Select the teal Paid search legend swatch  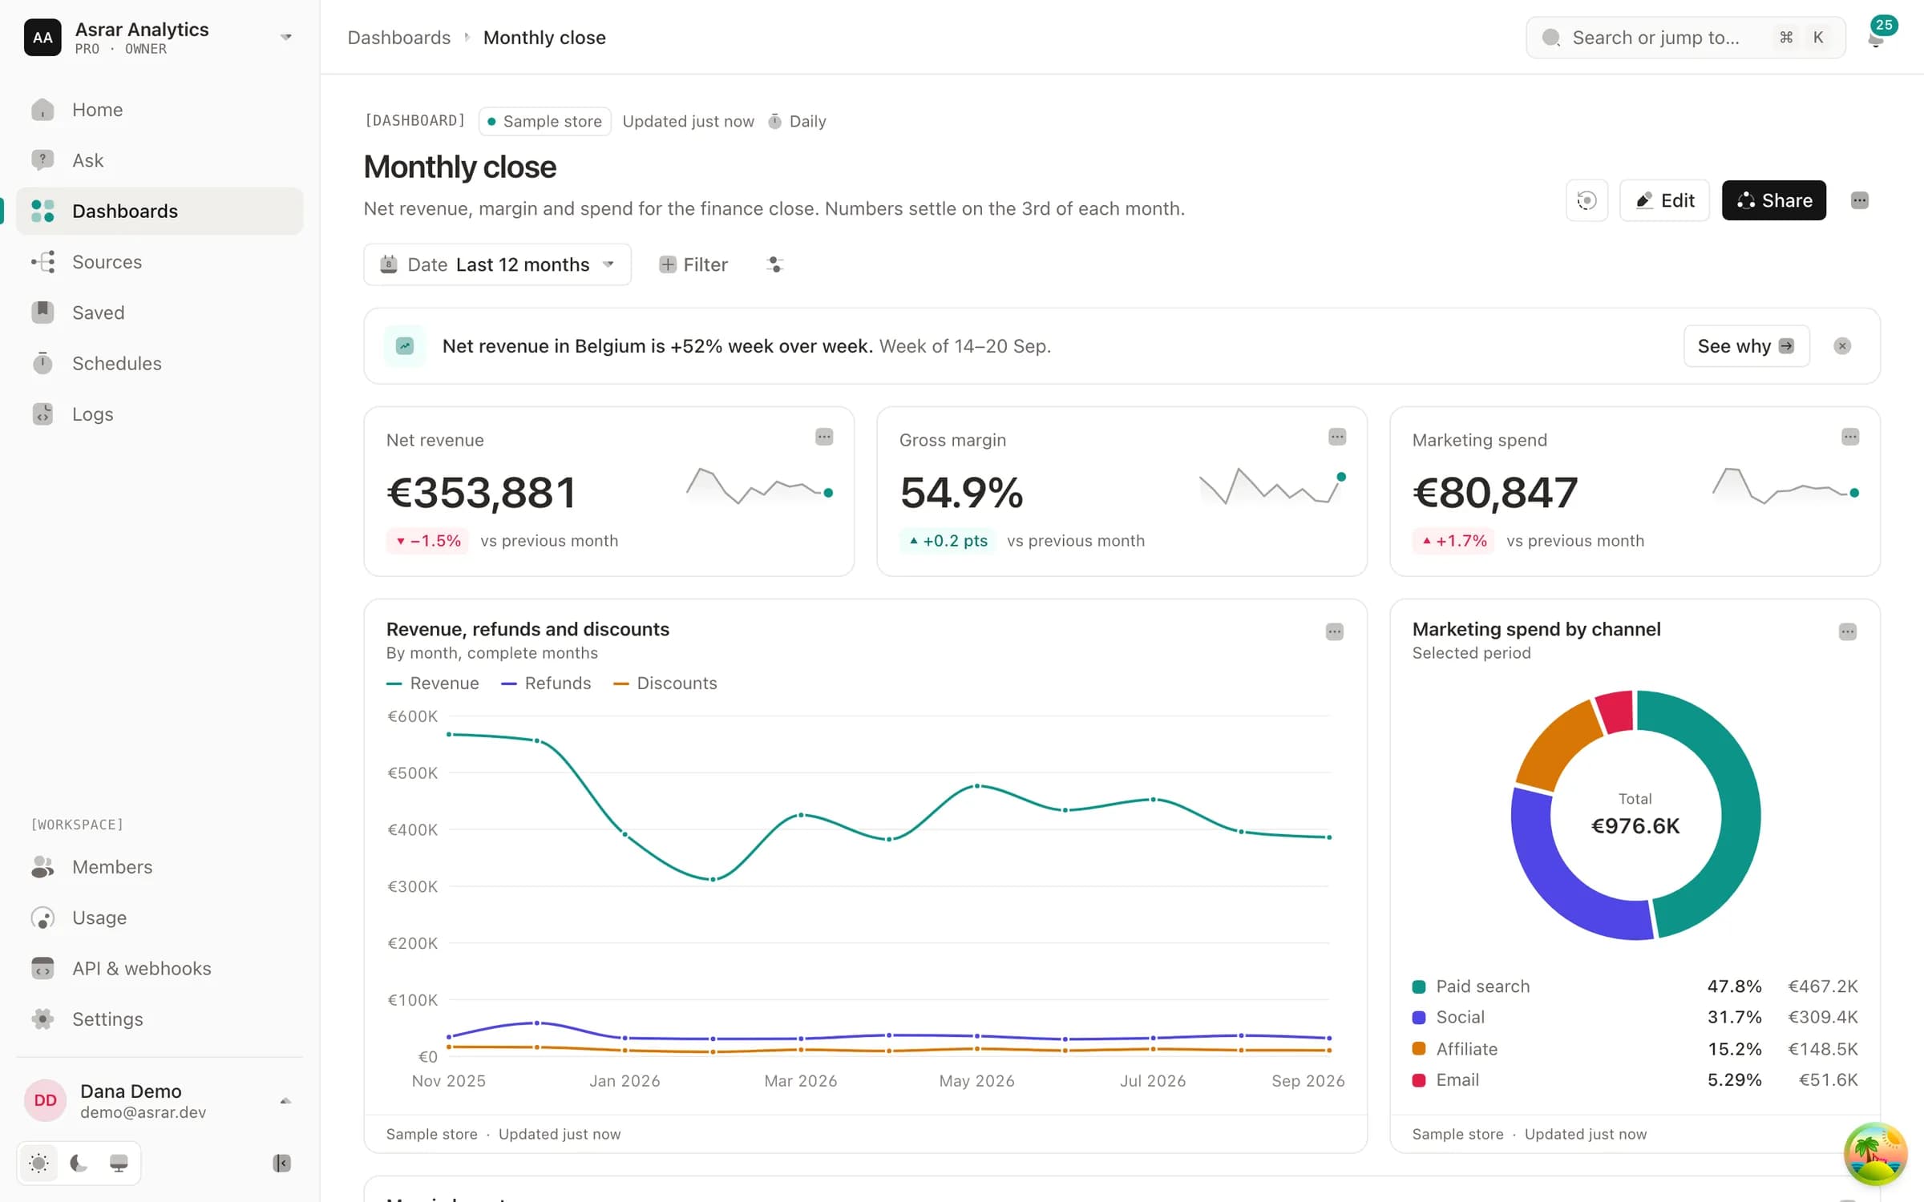coord(1419,986)
